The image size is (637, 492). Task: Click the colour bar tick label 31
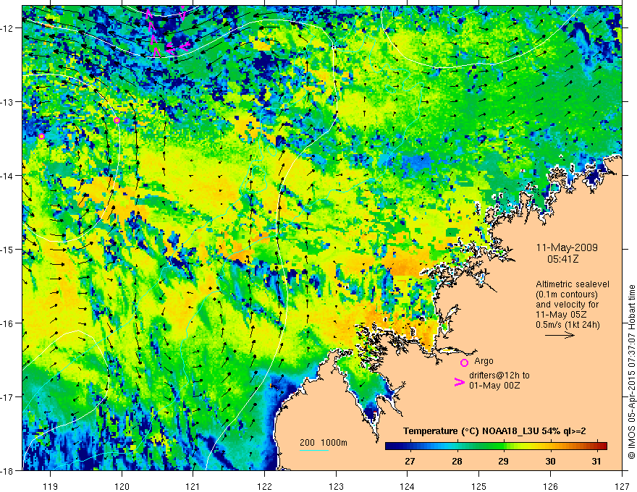click(x=596, y=461)
